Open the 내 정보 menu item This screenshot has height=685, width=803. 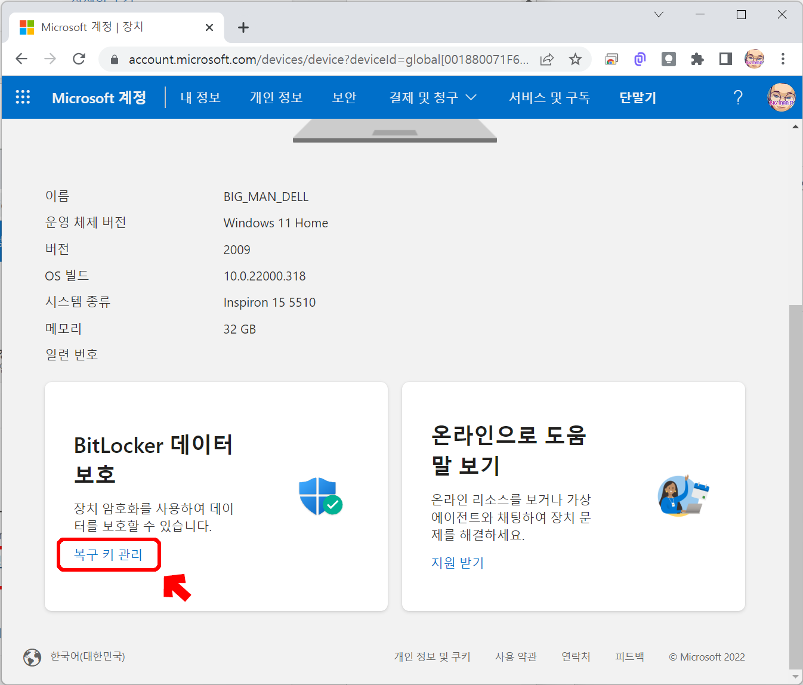click(x=200, y=97)
